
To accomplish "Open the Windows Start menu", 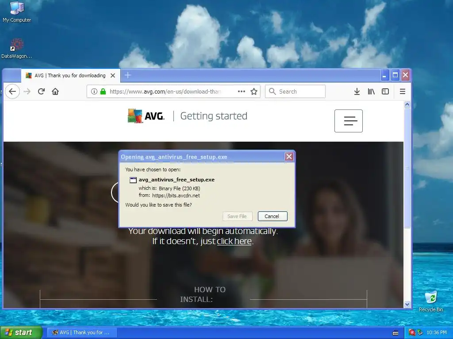I will (21, 332).
